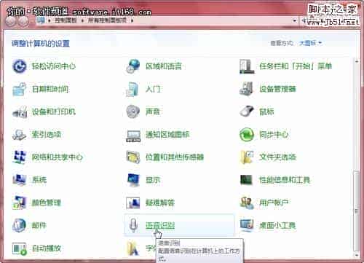This screenshot has width=364, height=263.
Task: Open 任务栏和「开始」菜单 icon
Action: click(247, 66)
